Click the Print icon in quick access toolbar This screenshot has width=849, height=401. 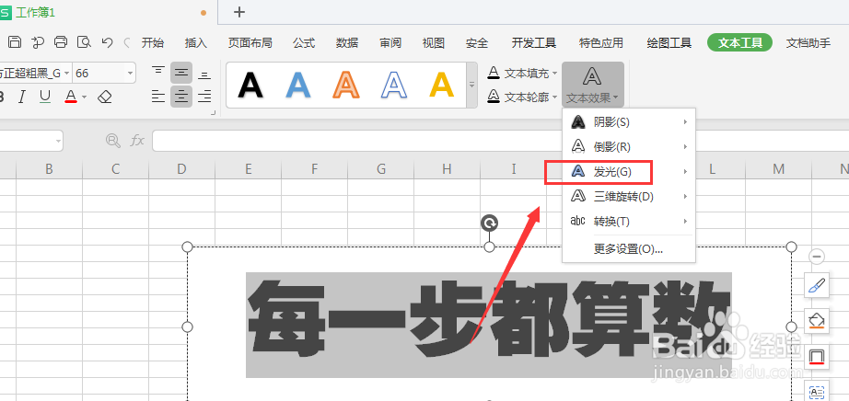61,42
